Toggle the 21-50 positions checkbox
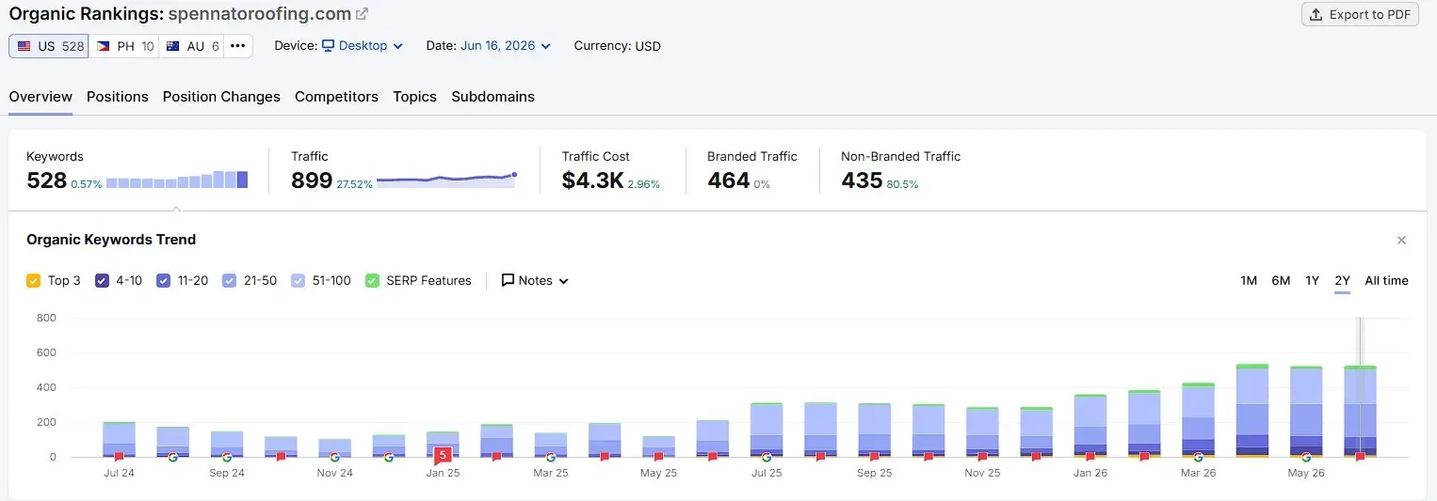The height and width of the screenshot is (501, 1437). [230, 280]
